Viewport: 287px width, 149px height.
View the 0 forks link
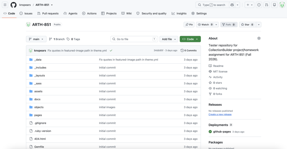(x=215, y=94)
